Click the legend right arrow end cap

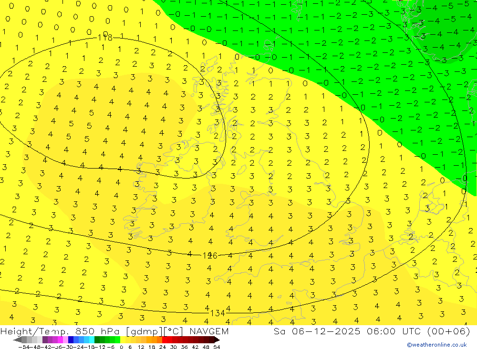[x=217, y=340]
